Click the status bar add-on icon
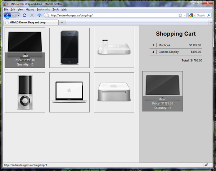216x171 pixels. pos(206,165)
